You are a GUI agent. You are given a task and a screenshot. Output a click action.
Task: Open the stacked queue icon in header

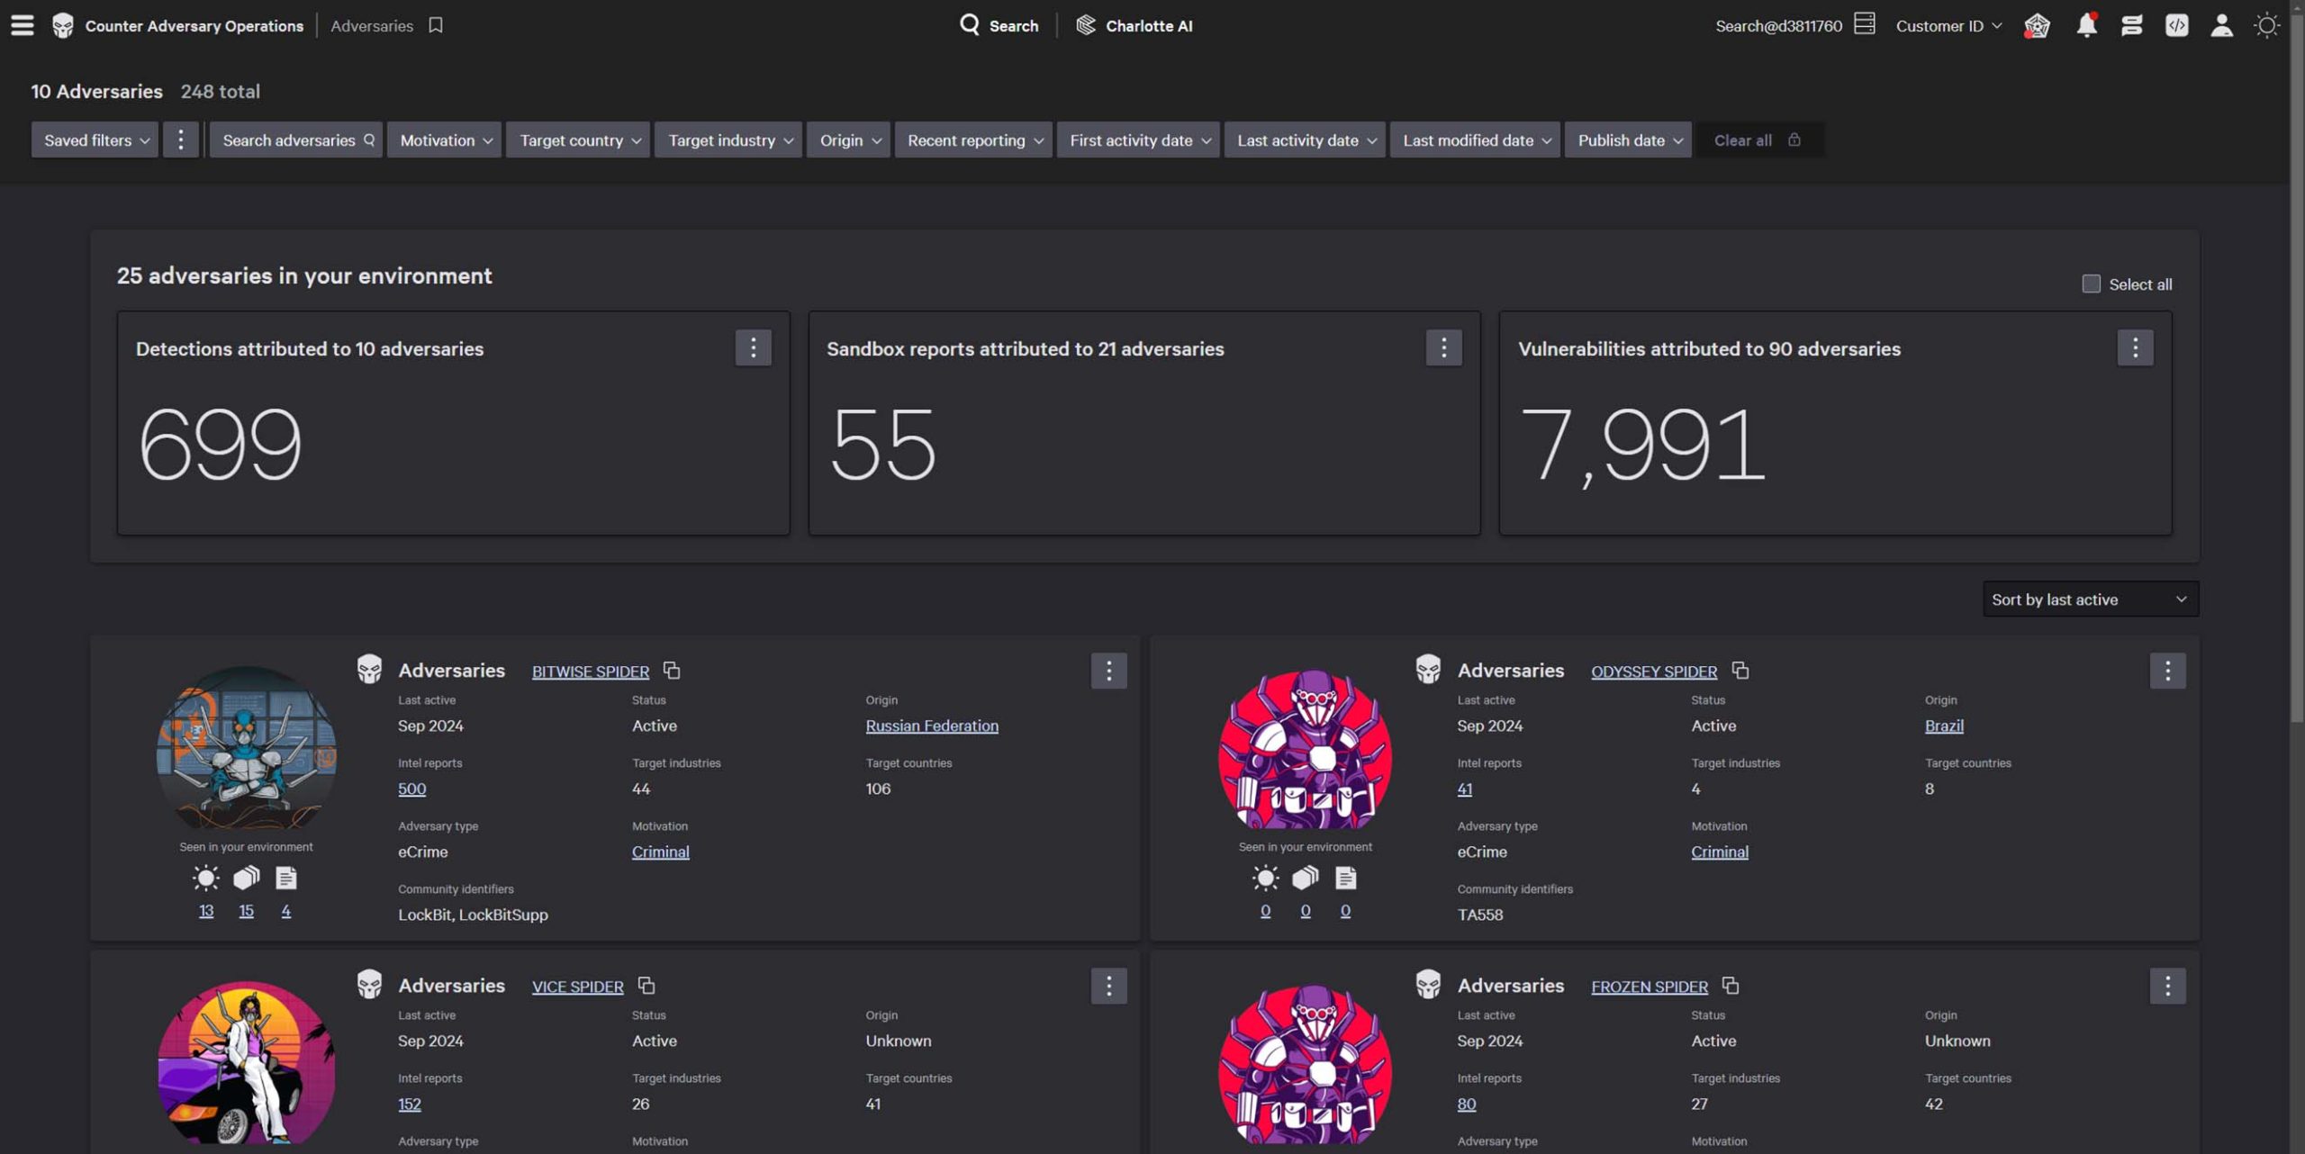(x=2131, y=25)
